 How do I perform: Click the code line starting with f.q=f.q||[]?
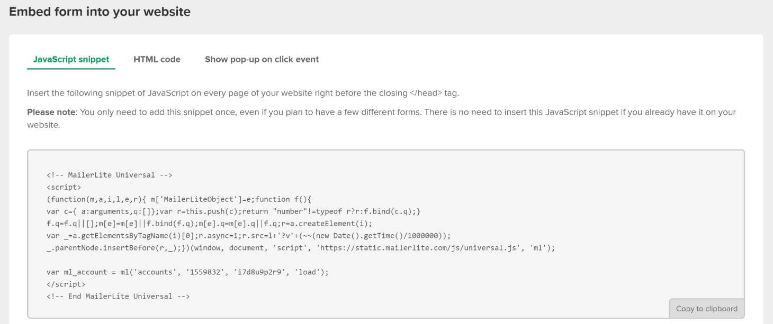pyautogui.click(x=209, y=224)
